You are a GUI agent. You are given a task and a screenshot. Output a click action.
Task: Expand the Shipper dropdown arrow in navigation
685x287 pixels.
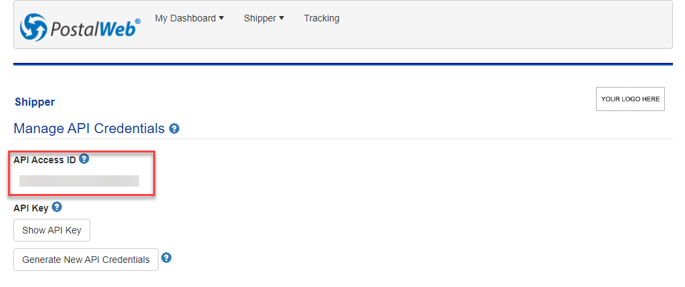click(282, 18)
